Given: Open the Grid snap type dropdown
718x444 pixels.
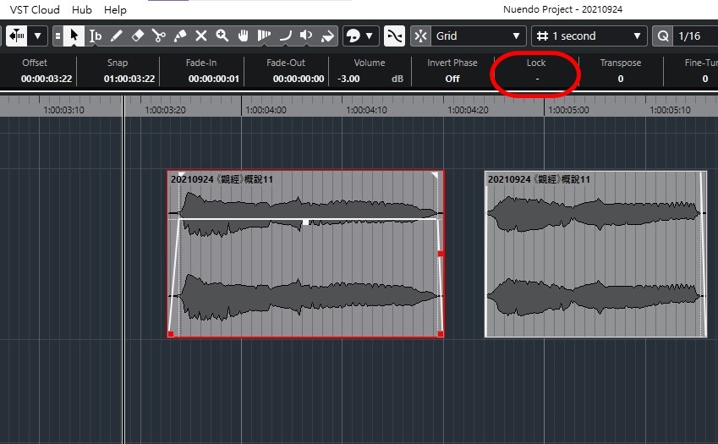Looking at the screenshot, I should coord(479,36).
